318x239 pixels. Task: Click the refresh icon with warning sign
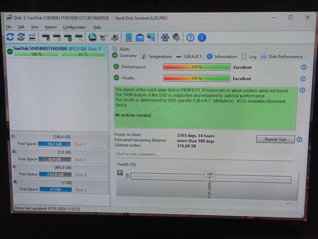(21, 37)
